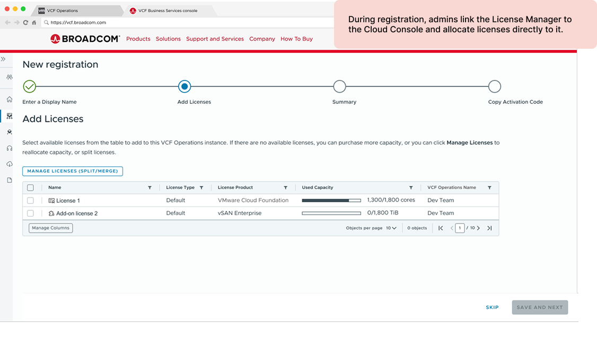Click Add-on license 2 capacity bar
Image resolution: width=597 pixels, height=349 pixels.
[x=331, y=213]
